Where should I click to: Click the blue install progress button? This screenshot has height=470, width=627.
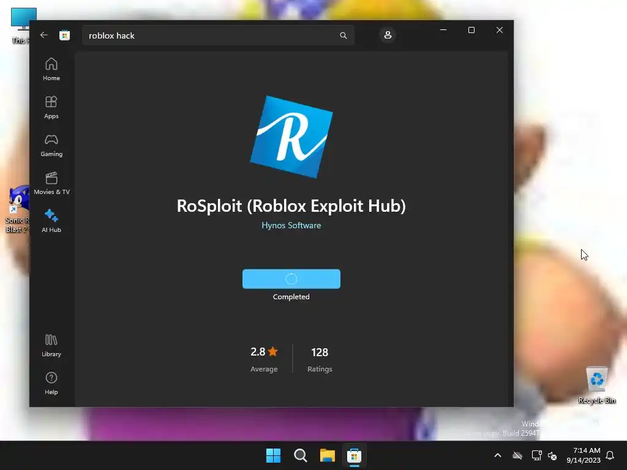point(291,279)
